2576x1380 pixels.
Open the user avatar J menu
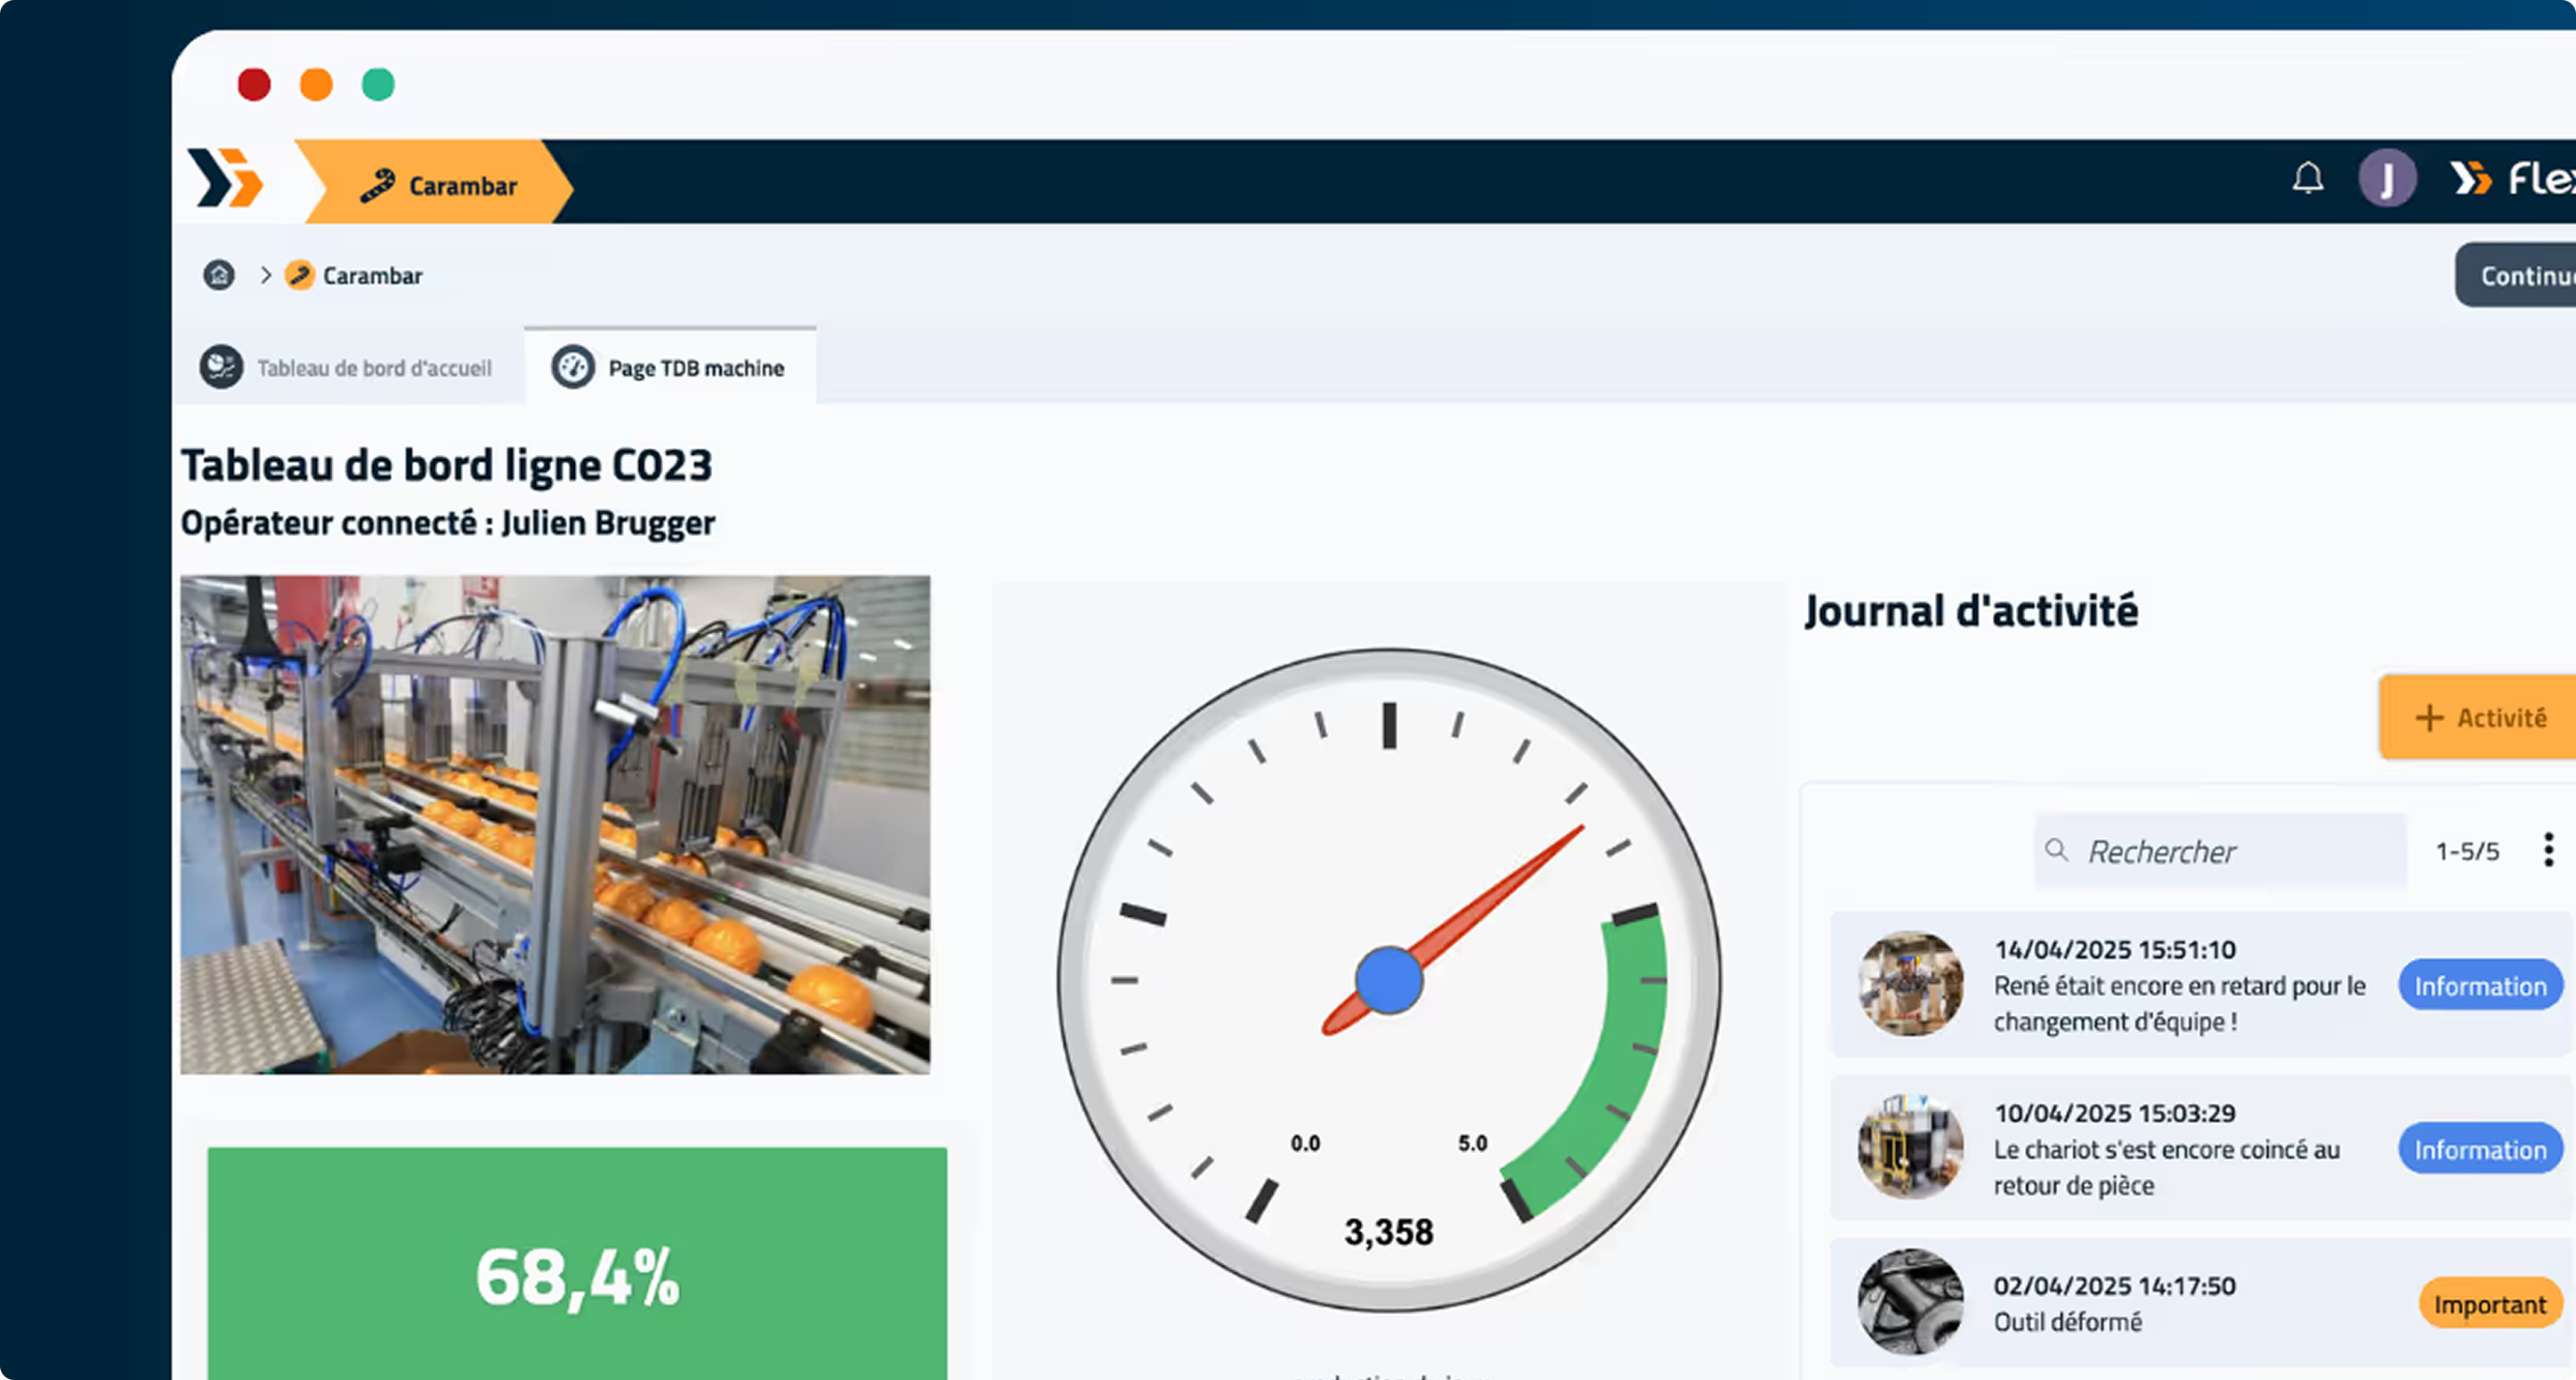[x=2387, y=179]
